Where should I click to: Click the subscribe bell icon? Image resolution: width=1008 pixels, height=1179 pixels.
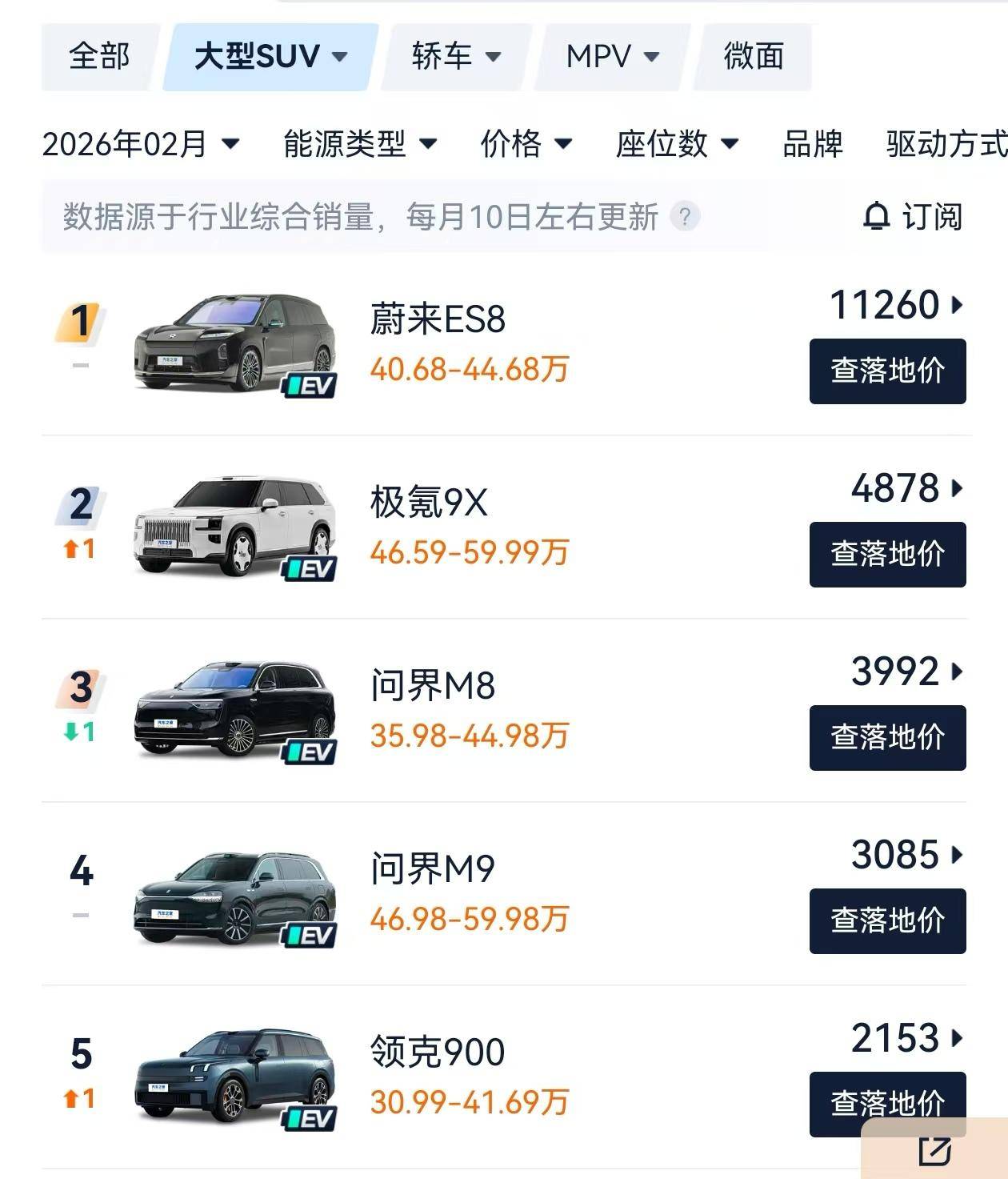click(877, 216)
